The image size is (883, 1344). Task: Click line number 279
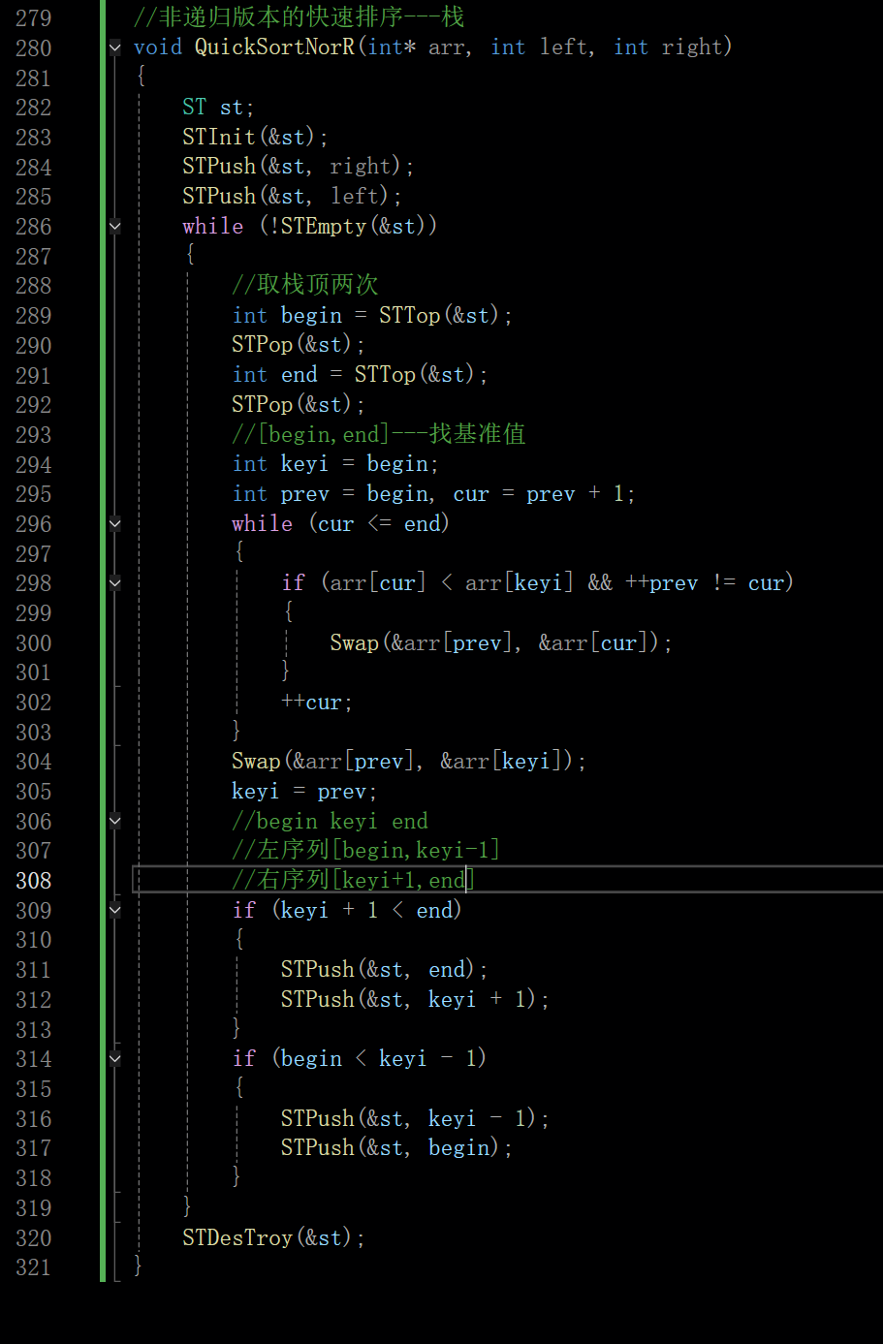34,18
